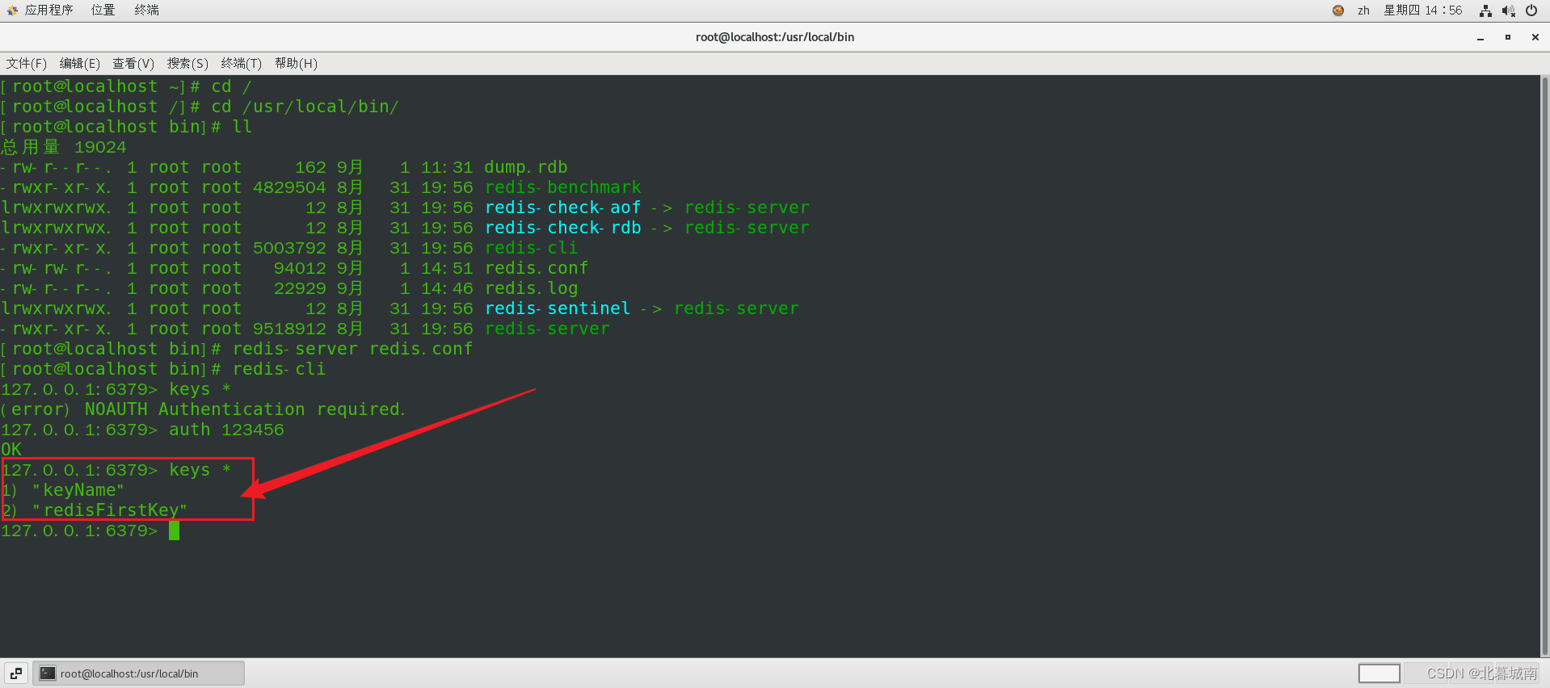The height and width of the screenshot is (688, 1550).
Task: Click the cd /usr/local/bin/ command
Action: tap(305, 107)
